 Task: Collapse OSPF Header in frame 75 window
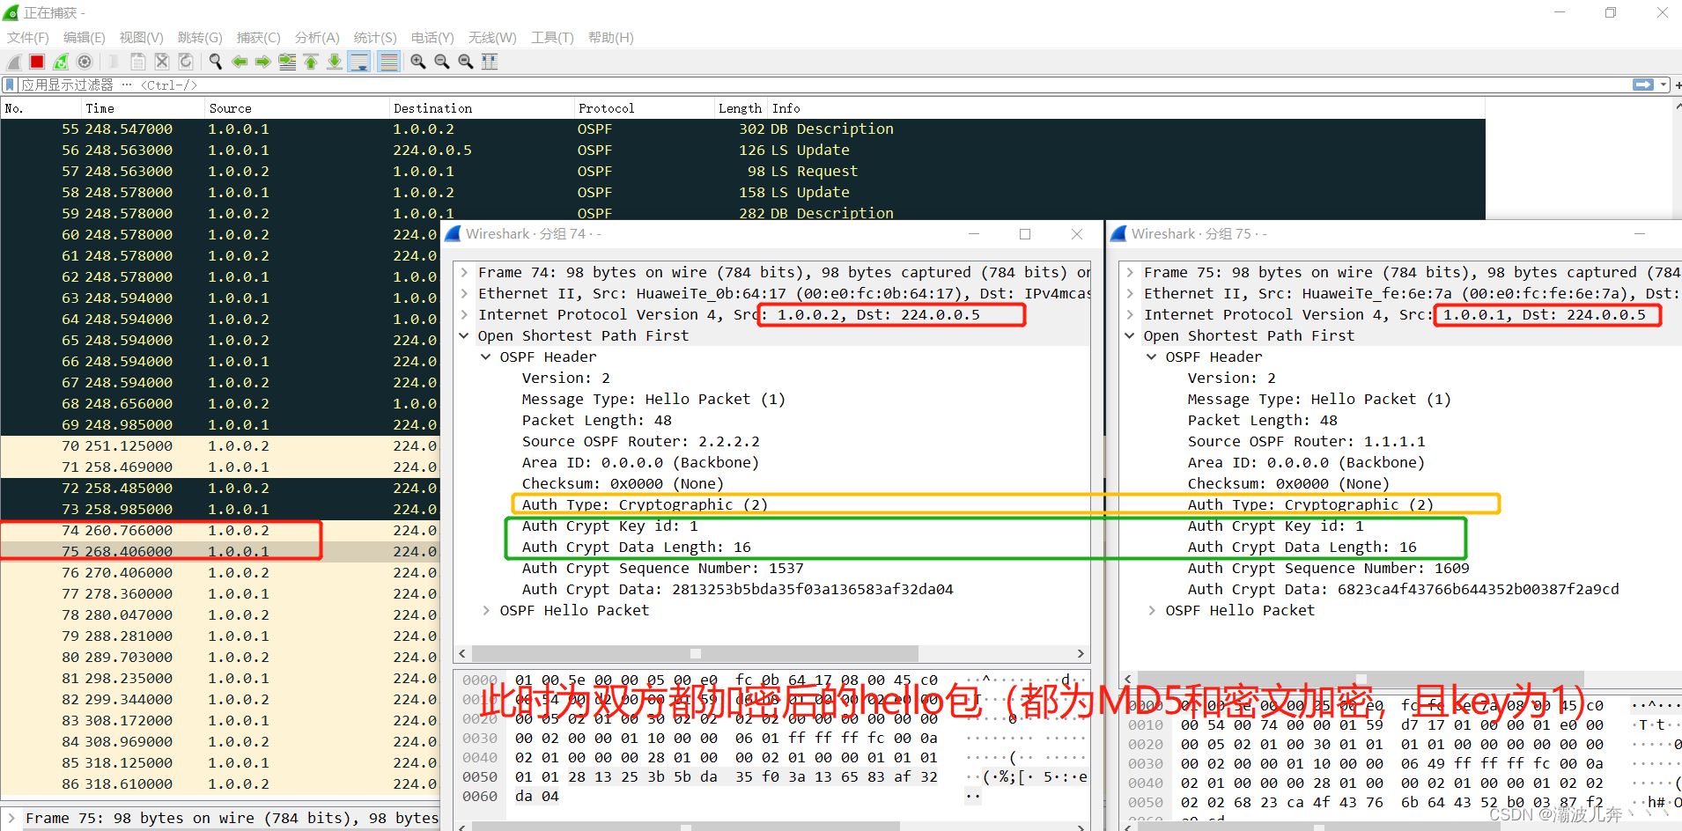click(x=1151, y=357)
